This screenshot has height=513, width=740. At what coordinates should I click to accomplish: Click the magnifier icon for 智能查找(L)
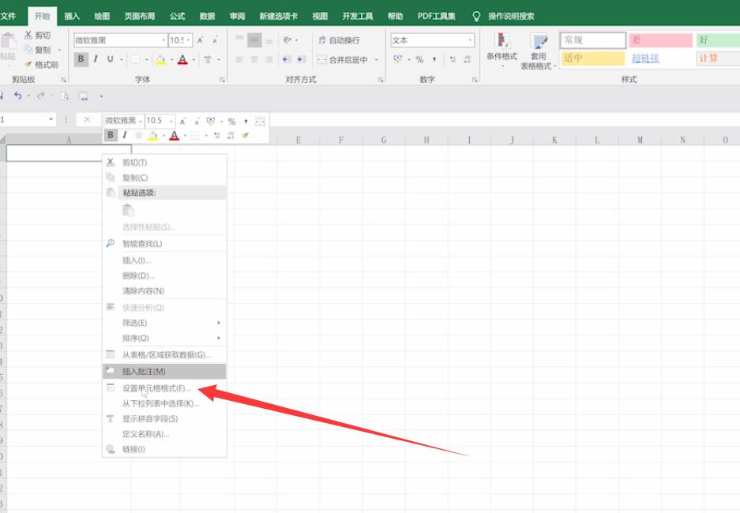tap(111, 243)
